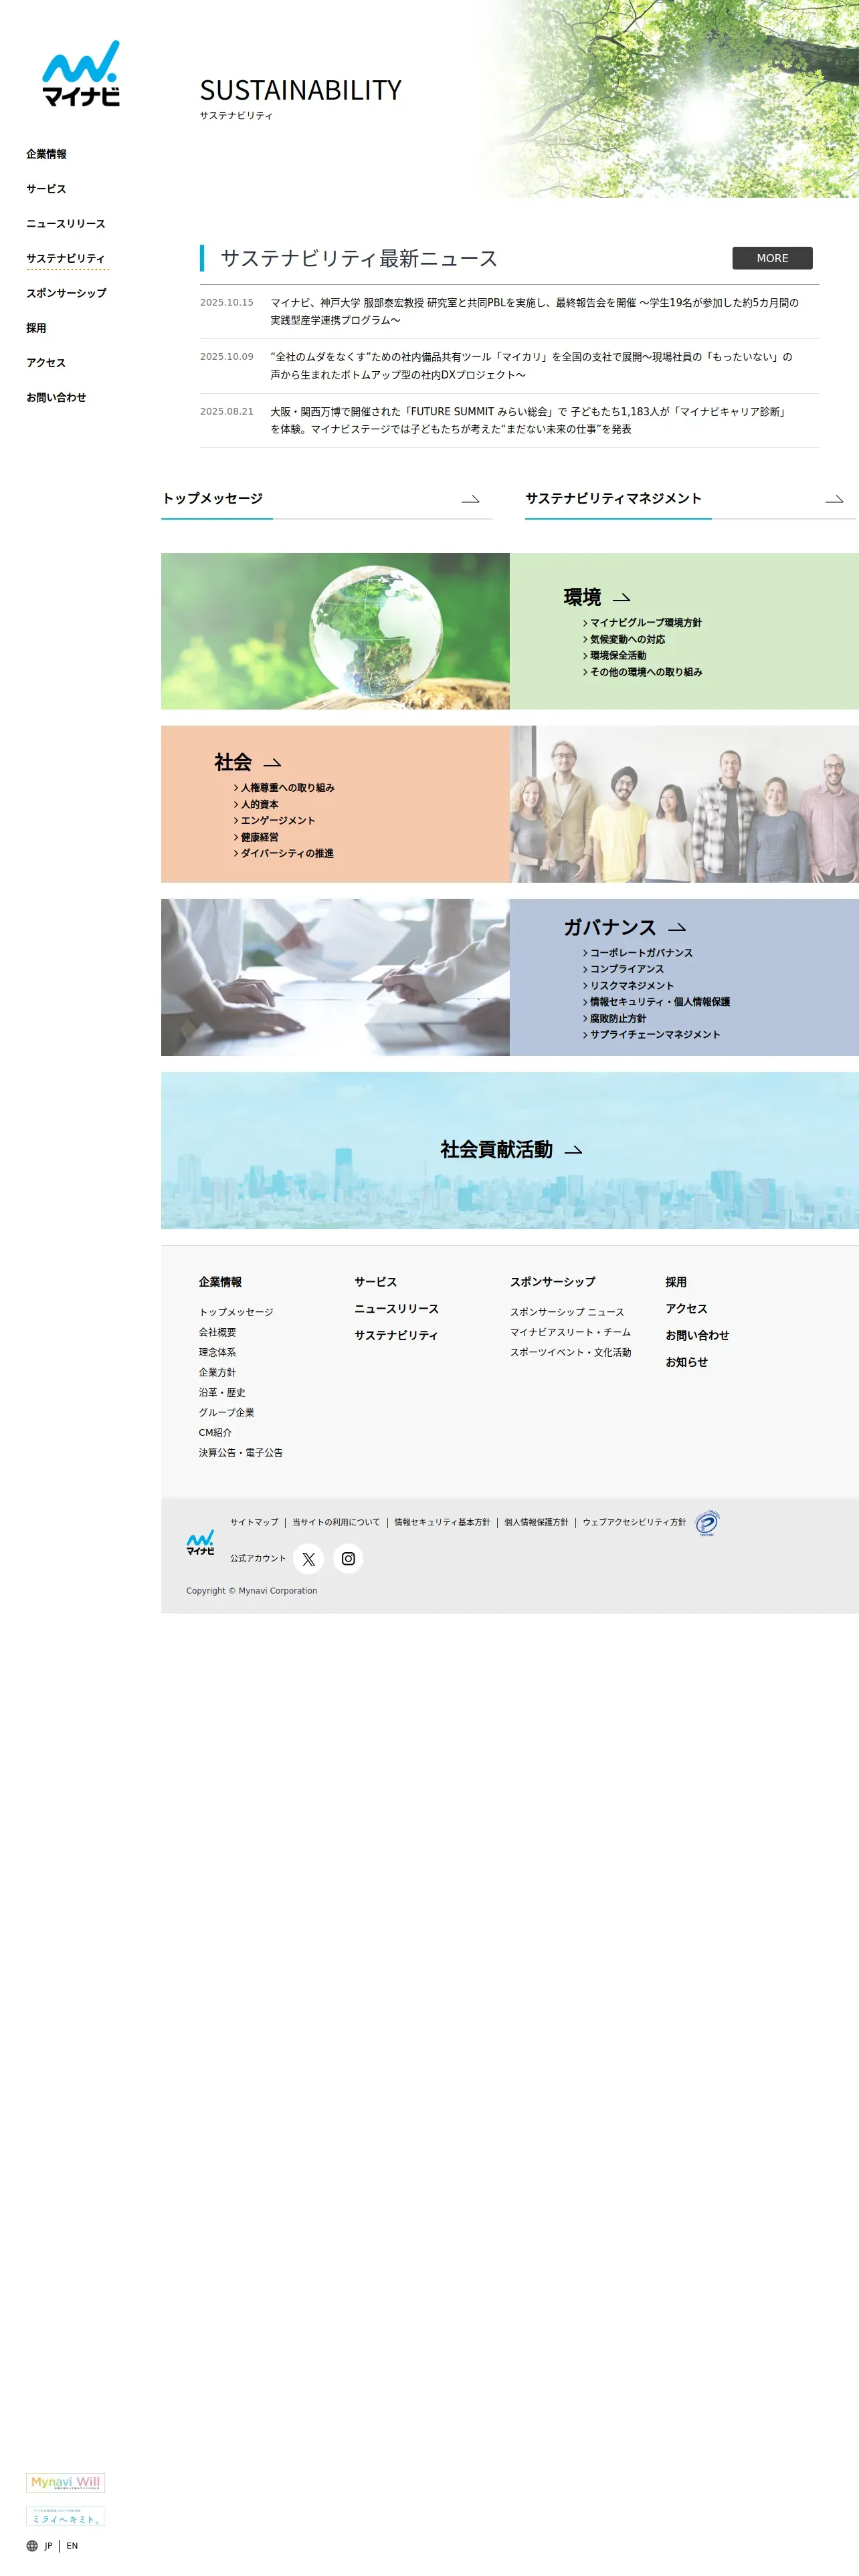The height and width of the screenshot is (2576, 859).
Task: Click the small Mynavi logo in footer
Action: click(200, 1543)
